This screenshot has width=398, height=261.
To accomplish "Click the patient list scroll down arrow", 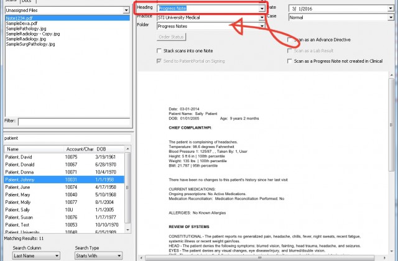I will coord(128,228).
